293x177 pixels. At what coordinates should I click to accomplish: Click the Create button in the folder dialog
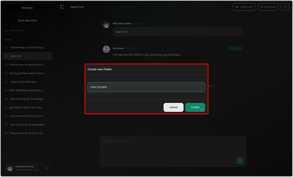tap(195, 107)
